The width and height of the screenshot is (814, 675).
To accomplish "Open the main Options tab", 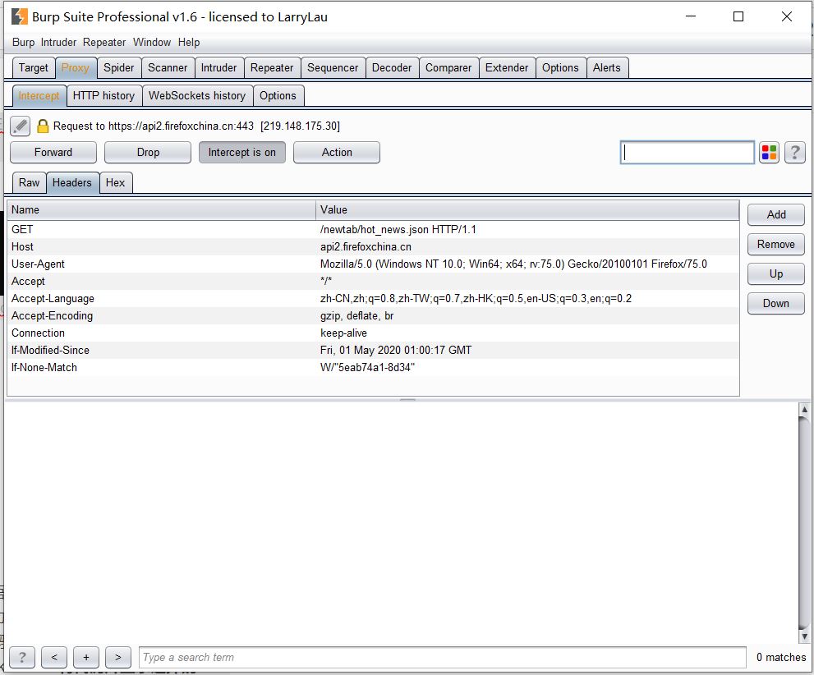I will coord(560,68).
